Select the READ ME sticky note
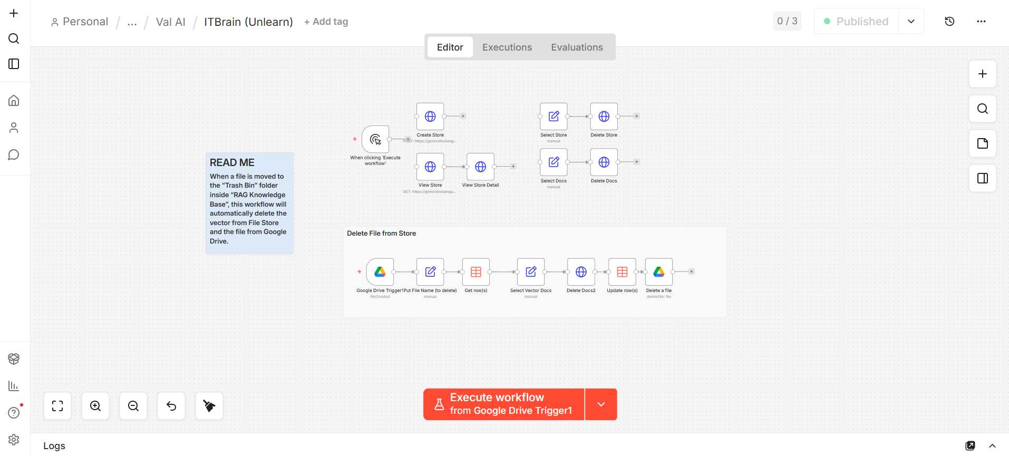 (x=249, y=203)
